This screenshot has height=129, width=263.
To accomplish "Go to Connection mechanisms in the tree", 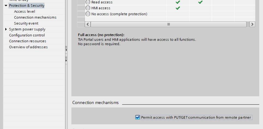I will click(x=35, y=17).
